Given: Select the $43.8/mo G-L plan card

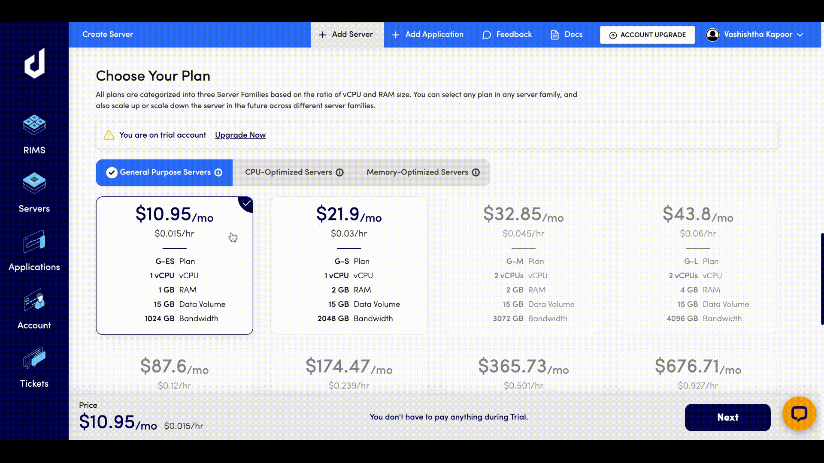Looking at the screenshot, I should click(698, 266).
